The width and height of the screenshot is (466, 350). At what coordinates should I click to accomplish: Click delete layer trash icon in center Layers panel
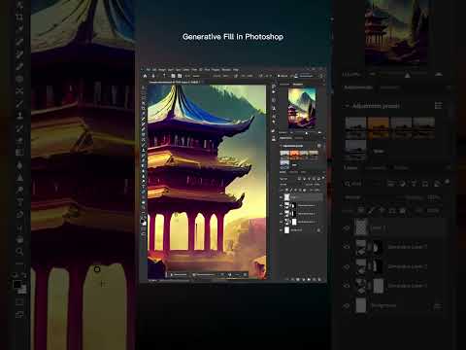(319, 279)
